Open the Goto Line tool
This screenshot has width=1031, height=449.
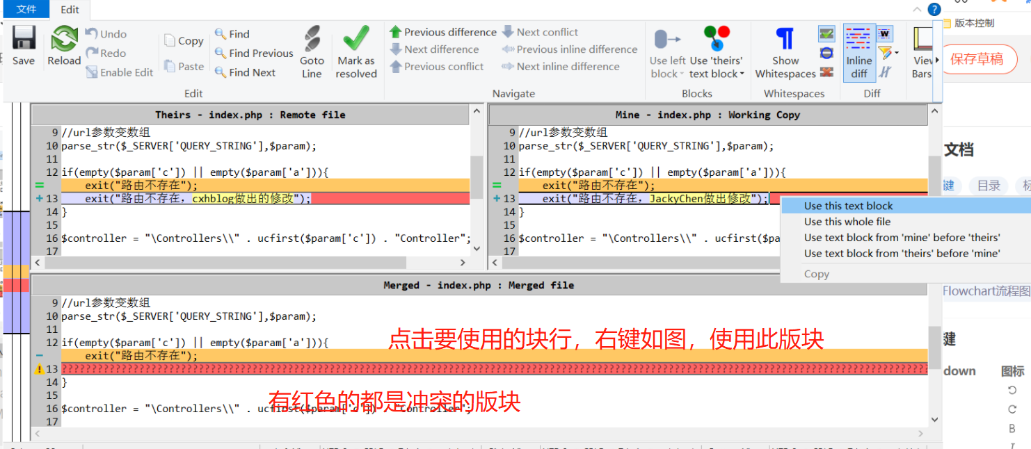point(312,52)
